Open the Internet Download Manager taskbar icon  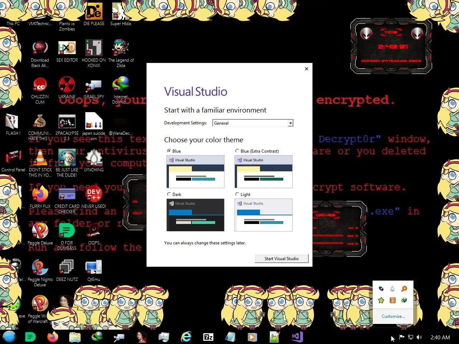(x=97, y=337)
